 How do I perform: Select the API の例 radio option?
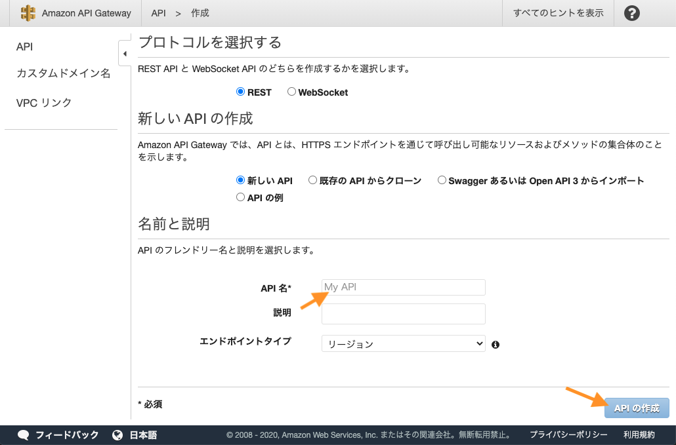241,197
